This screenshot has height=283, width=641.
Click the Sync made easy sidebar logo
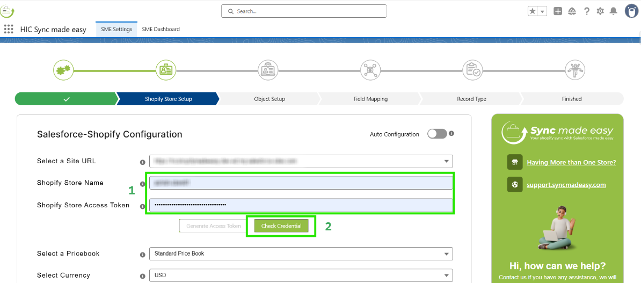pyautogui.click(x=558, y=133)
